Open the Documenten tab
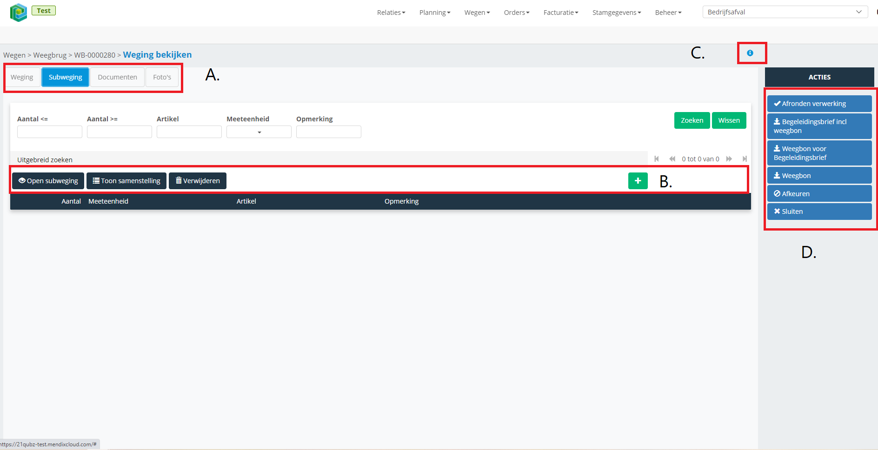 117,77
